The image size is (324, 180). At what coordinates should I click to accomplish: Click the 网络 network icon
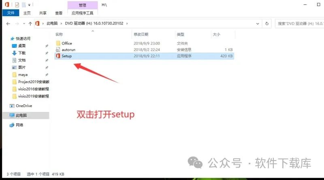[12, 125]
